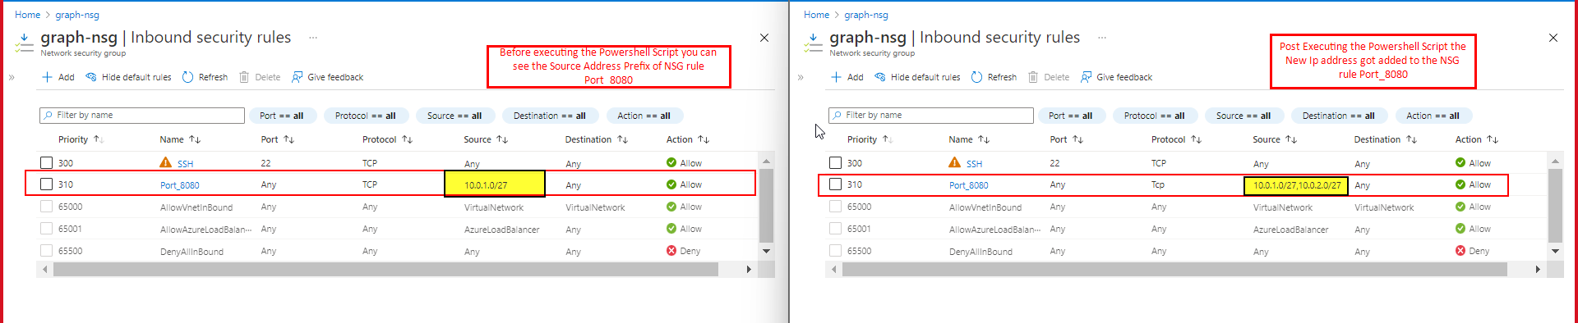The height and width of the screenshot is (323, 1578).
Task: Check the rule 310 checkbox in left table
Action: tap(47, 184)
